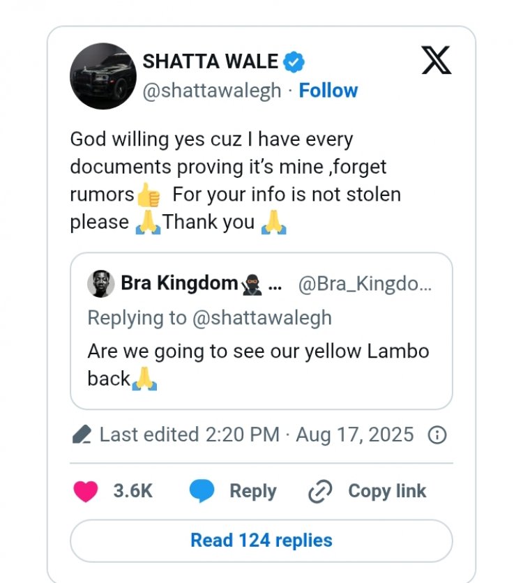
Task: Follow the @shattawalegh account
Action: coord(328,91)
